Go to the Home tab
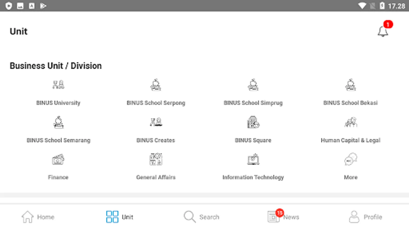Image resolution: width=409 pixels, height=230 pixels. (x=38, y=217)
